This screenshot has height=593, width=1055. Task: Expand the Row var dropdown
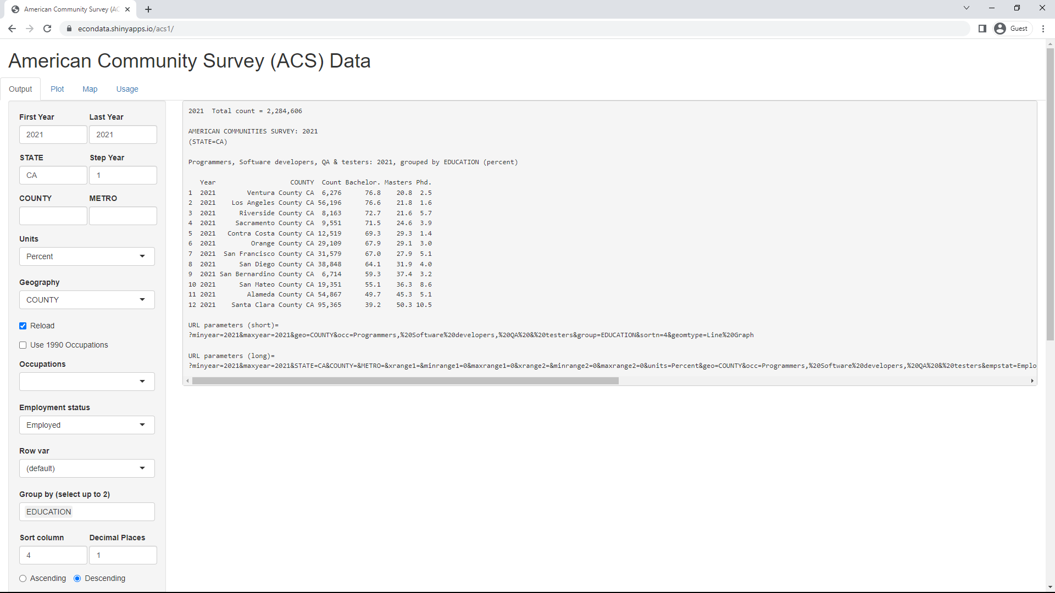coord(142,468)
